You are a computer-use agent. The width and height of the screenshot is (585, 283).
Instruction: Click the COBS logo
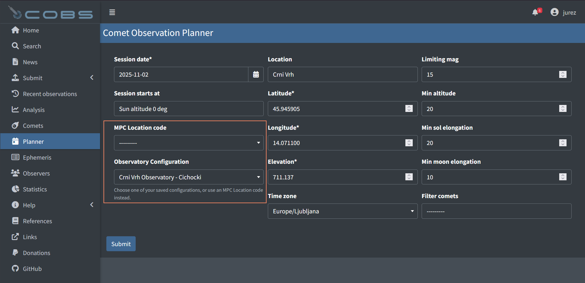pos(50,13)
